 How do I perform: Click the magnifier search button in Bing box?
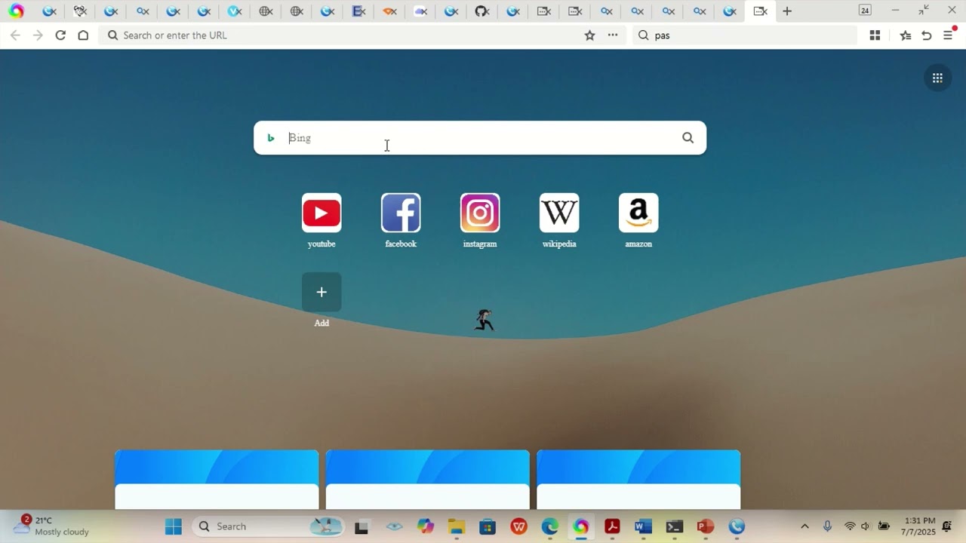coord(688,138)
